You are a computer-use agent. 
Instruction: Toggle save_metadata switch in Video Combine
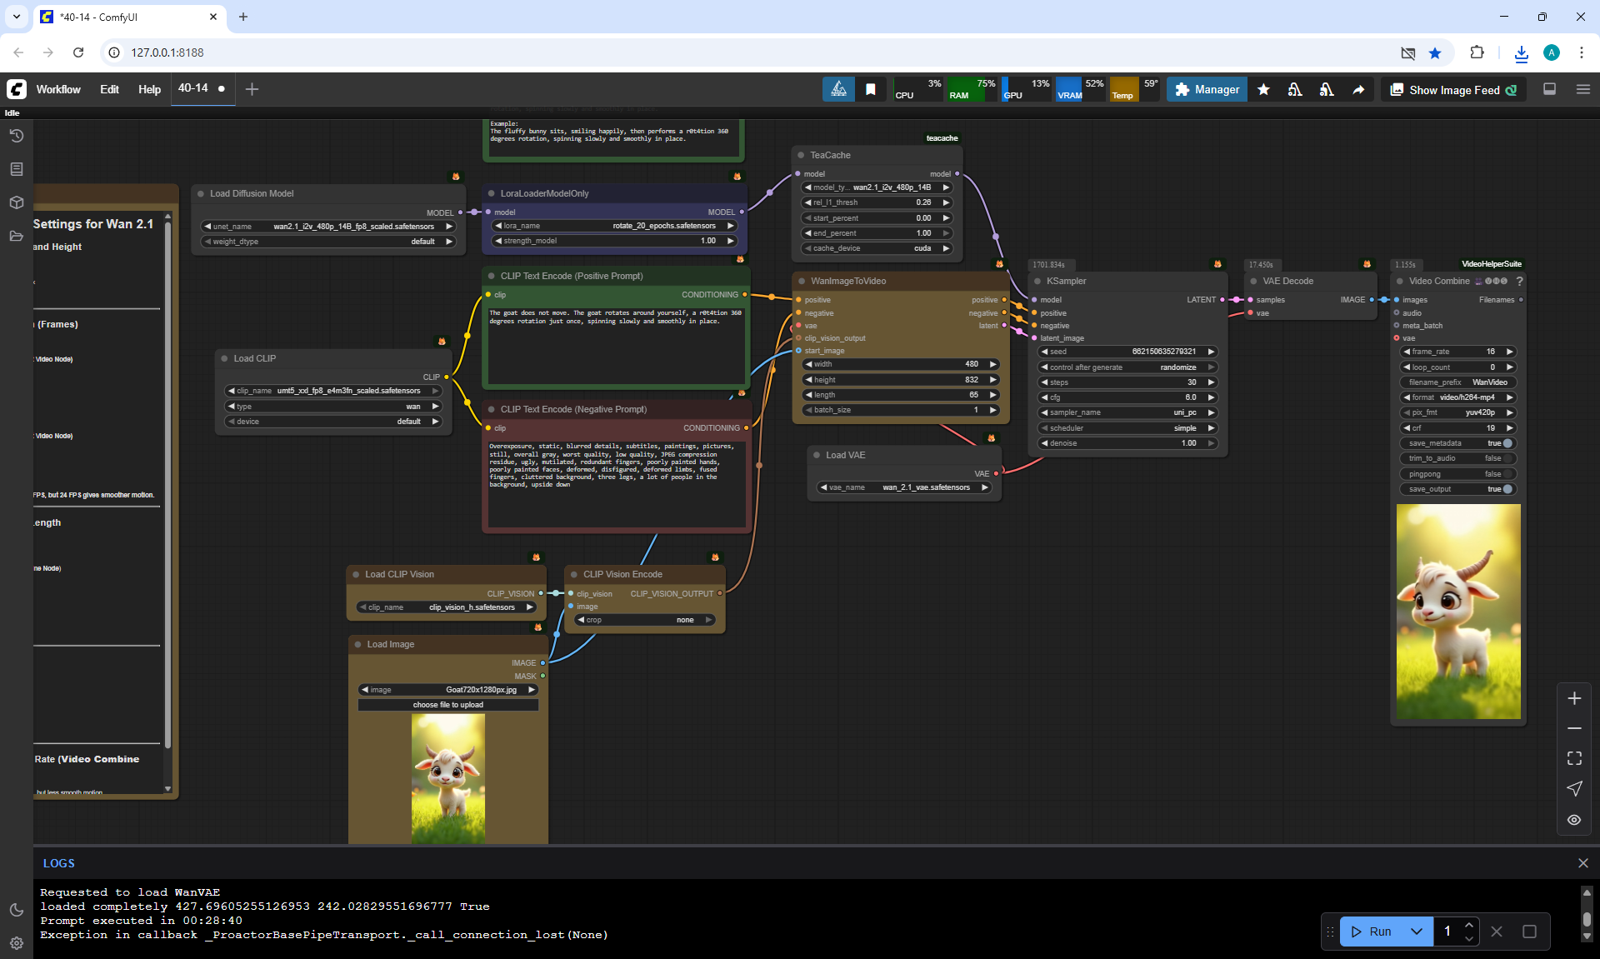coord(1507,443)
